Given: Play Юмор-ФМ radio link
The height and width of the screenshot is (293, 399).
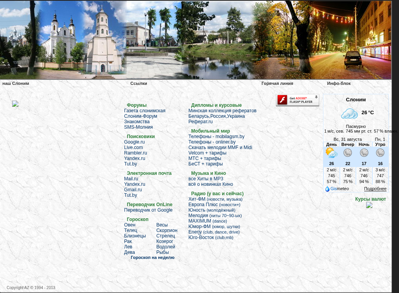Looking at the screenshot, I should tap(214, 226).
